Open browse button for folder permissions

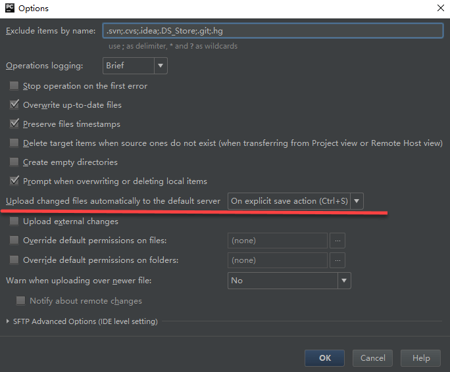(x=337, y=260)
